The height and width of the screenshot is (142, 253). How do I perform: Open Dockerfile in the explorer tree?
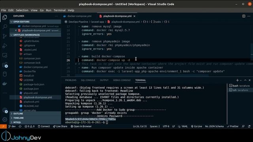coord(30,71)
